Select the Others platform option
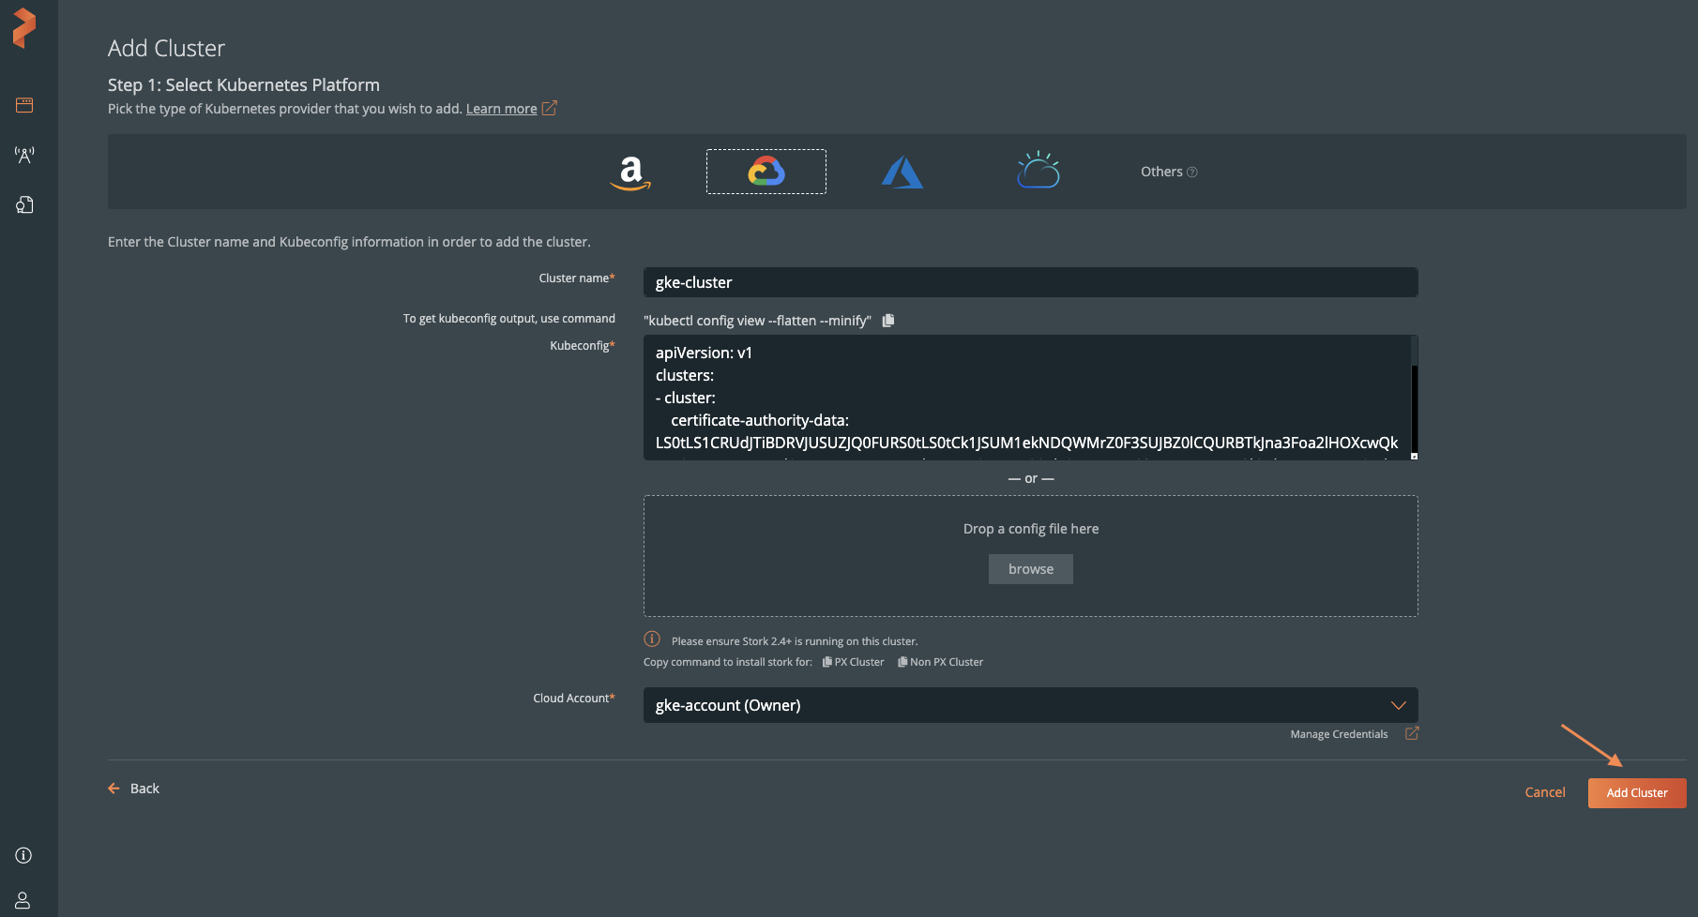 pos(1167,172)
